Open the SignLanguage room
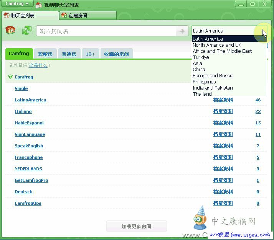The width and height of the screenshot is (274, 240). click(30, 134)
